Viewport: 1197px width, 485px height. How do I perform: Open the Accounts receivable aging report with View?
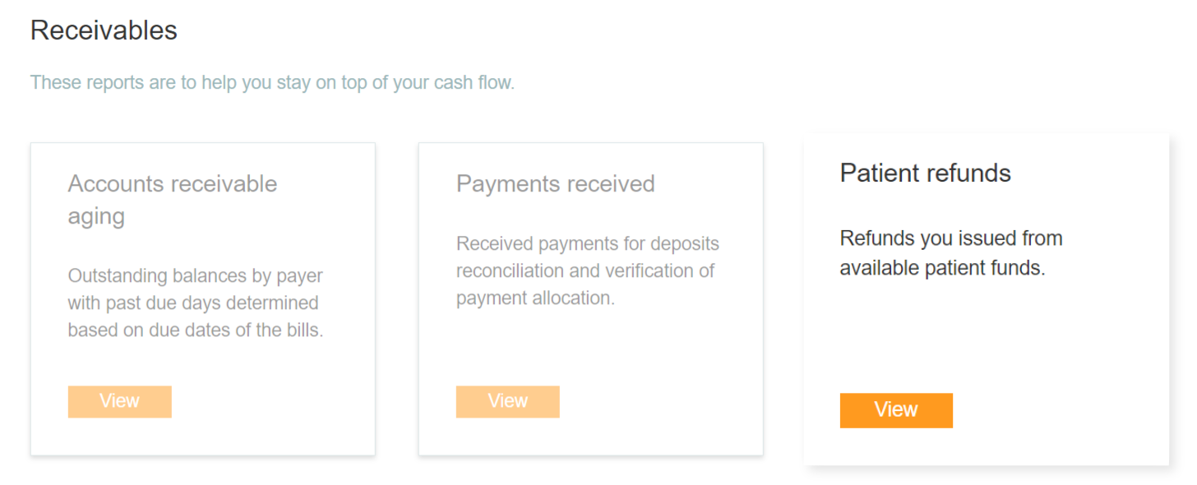[119, 401]
